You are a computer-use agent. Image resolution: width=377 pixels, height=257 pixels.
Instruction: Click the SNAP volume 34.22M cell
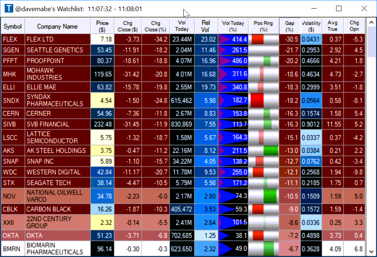tap(182, 161)
